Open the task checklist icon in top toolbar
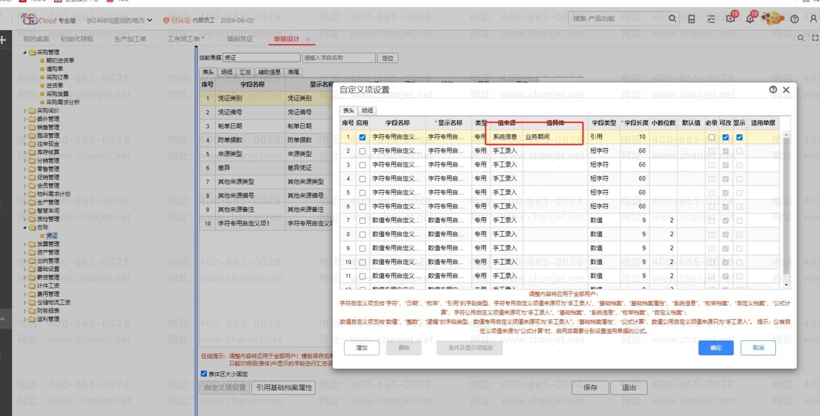 (711, 19)
